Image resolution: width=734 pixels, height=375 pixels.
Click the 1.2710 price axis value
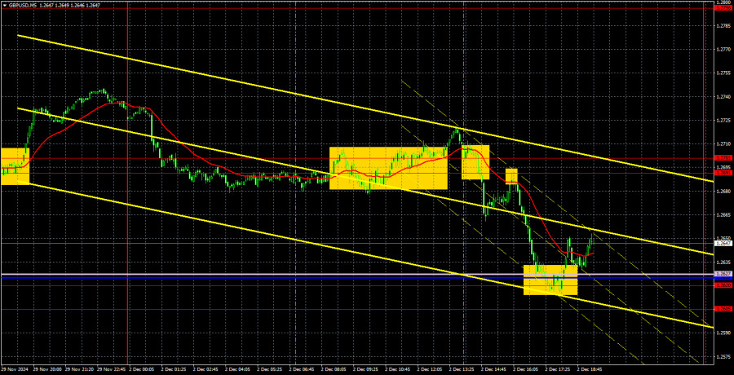point(723,144)
